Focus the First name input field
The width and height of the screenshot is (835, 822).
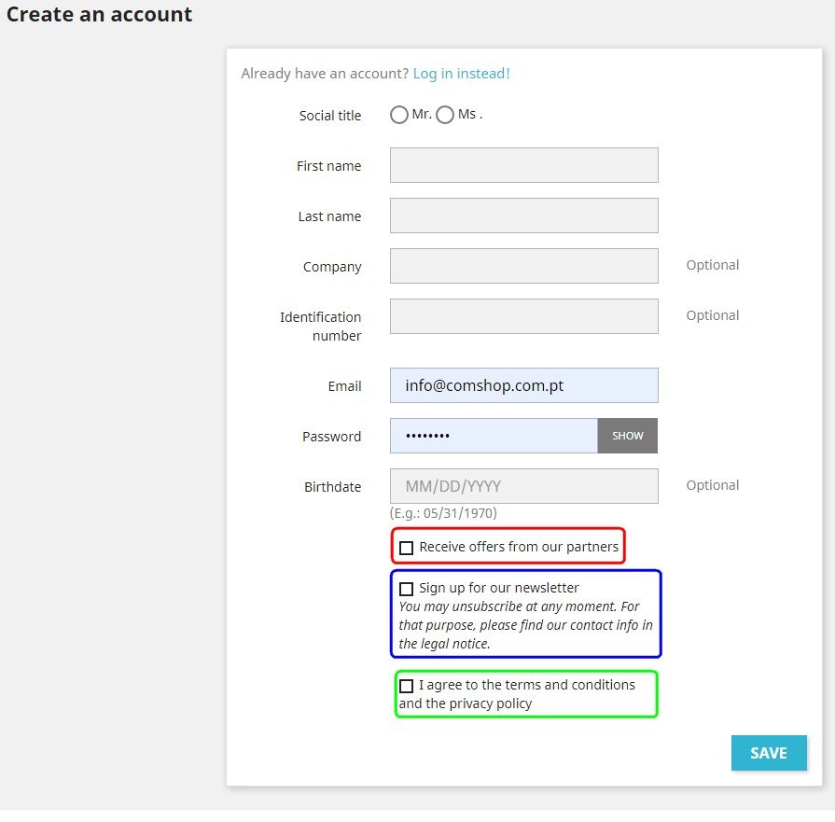pyautogui.click(x=523, y=165)
